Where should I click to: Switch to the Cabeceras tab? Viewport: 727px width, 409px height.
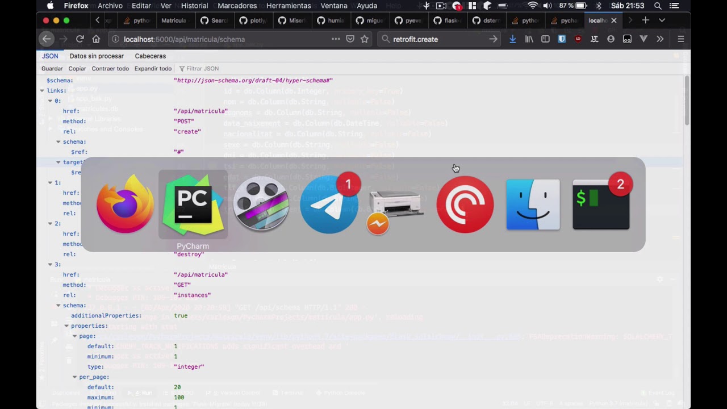[x=151, y=56]
